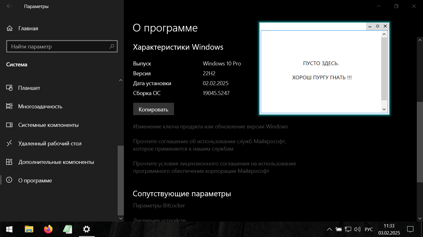This screenshot has height=237, width=423.
Task: Show hidden tray icons chevron
Action: click(329, 229)
